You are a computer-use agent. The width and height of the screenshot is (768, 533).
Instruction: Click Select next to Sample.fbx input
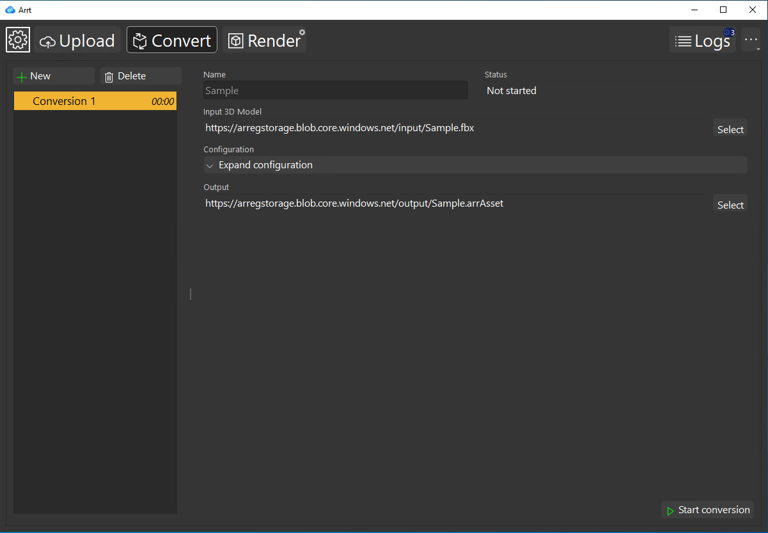[x=730, y=129]
